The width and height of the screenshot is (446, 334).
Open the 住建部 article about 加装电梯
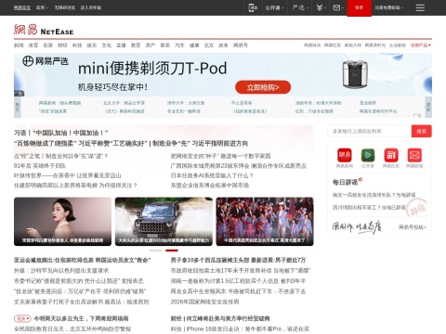(x=75, y=186)
